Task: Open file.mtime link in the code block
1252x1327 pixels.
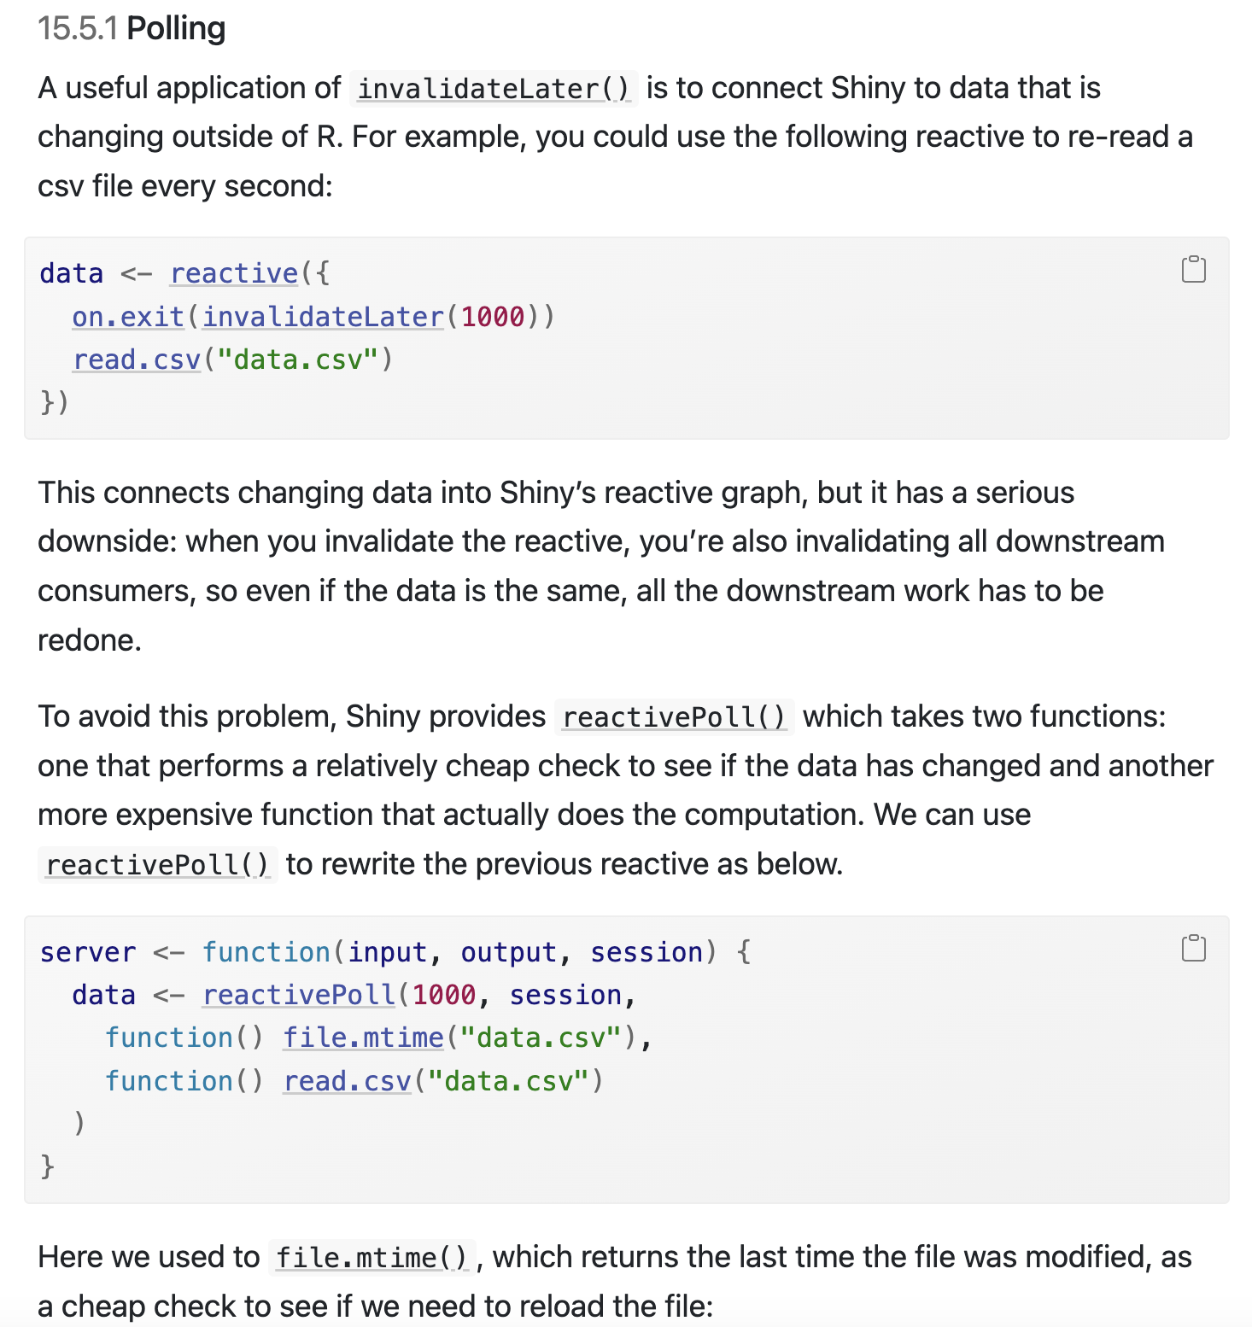Action: [363, 1038]
